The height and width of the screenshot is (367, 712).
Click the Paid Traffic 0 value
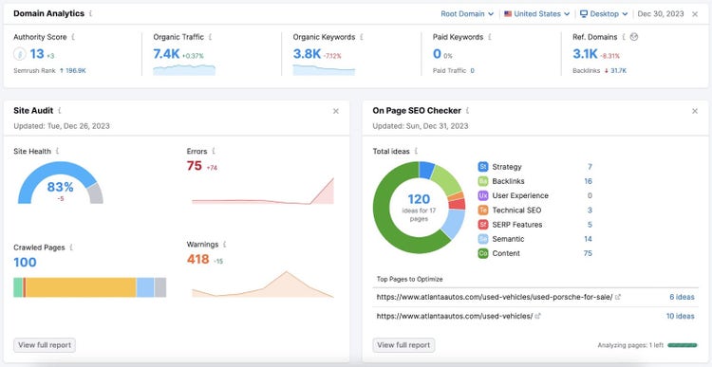tap(472, 71)
